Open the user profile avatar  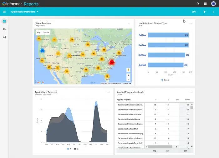point(213,4)
